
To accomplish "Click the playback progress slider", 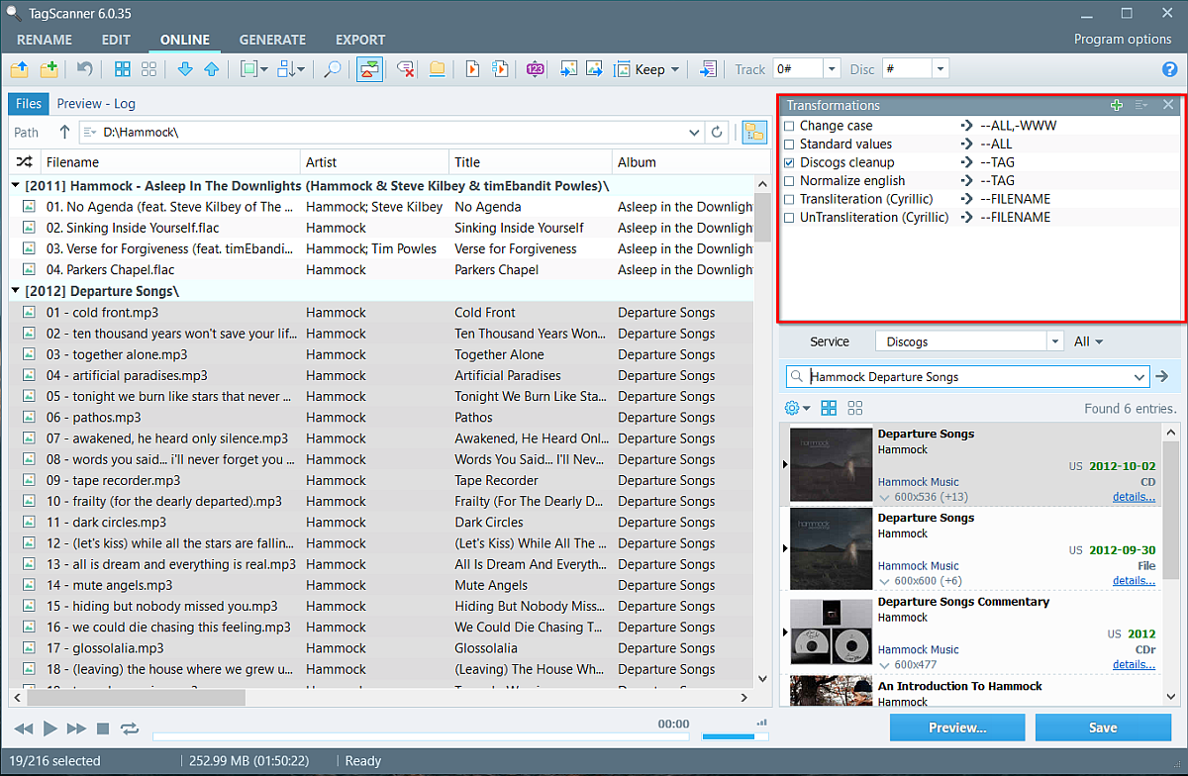I will [x=421, y=736].
